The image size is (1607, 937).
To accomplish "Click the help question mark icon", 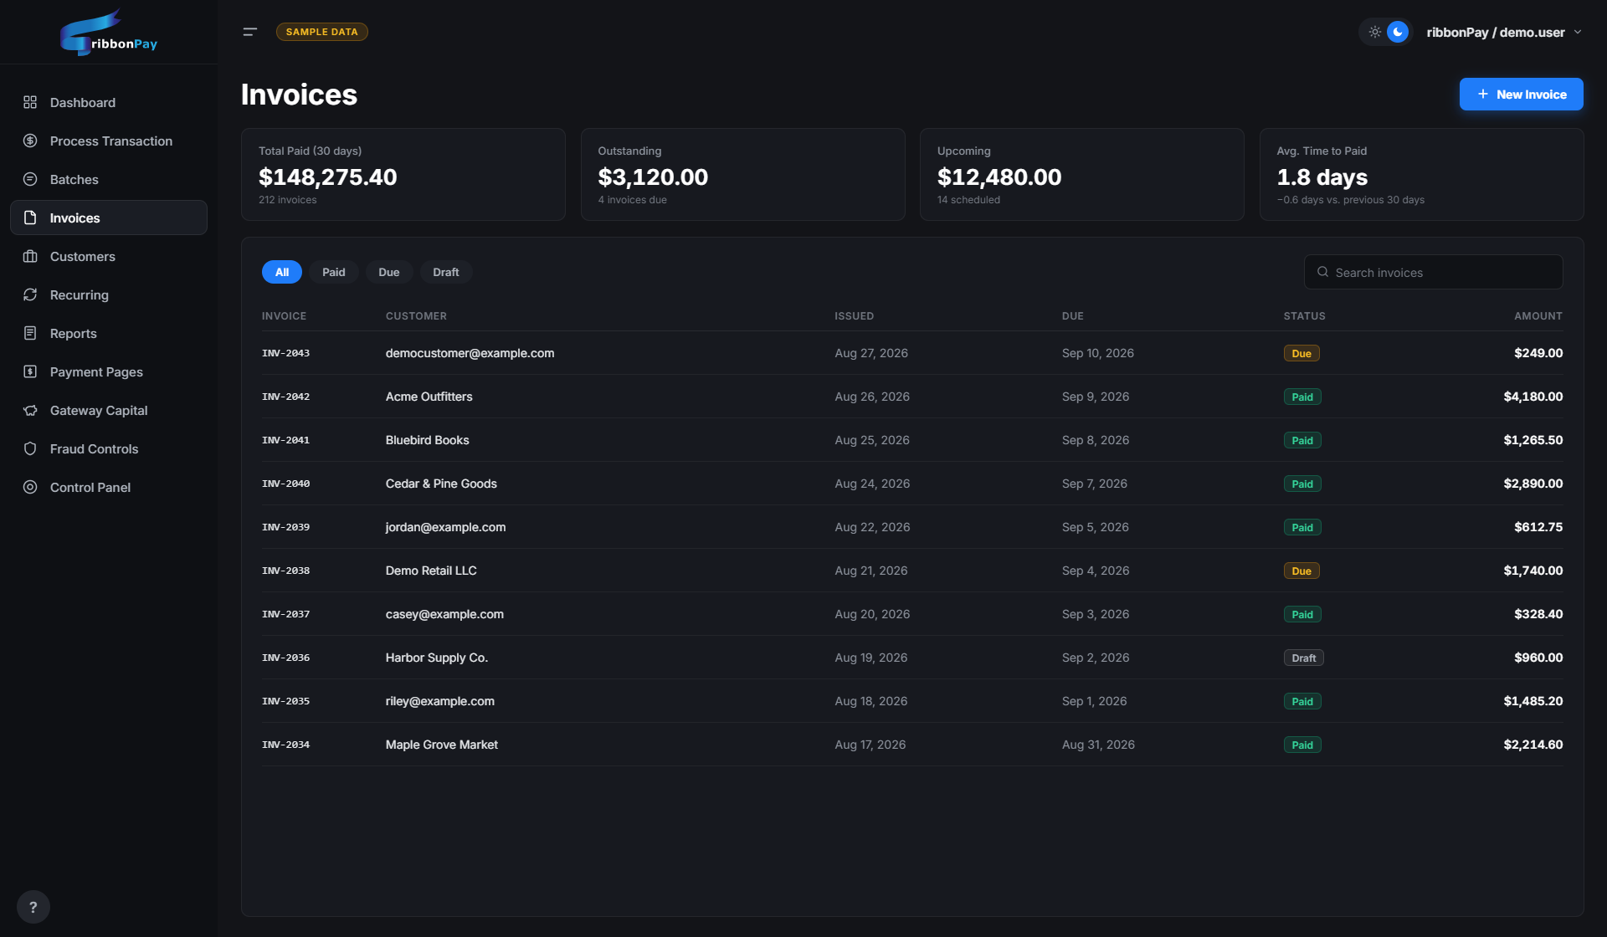I will tap(33, 907).
